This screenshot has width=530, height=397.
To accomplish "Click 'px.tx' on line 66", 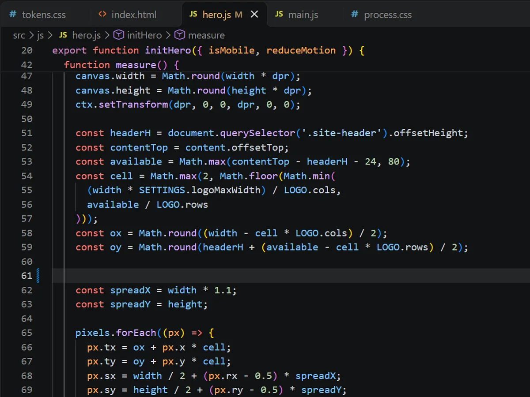I will click(101, 347).
